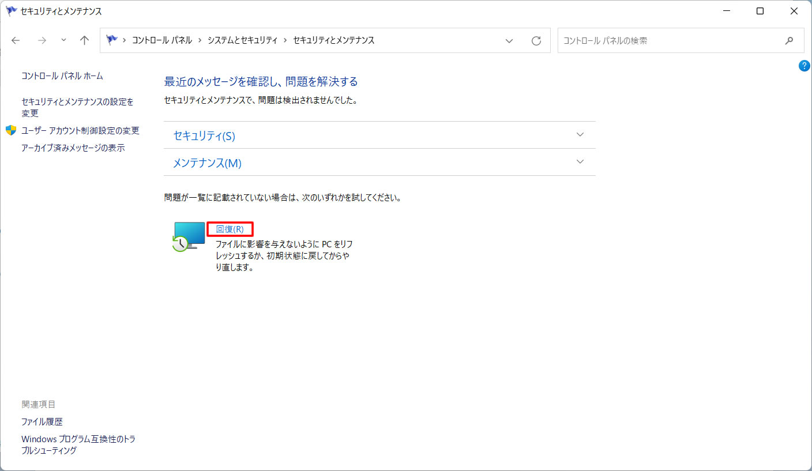Click the UAC shield icon

pyautogui.click(x=11, y=130)
